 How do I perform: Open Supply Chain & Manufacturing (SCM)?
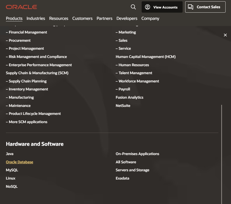pyautogui.click(x=37, y=73)
